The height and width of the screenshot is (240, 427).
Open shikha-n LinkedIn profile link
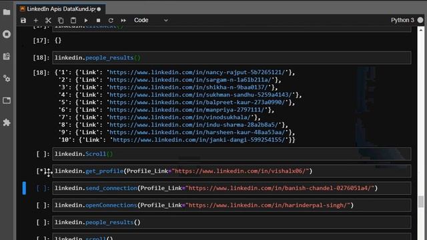pyautogui.click(x=189, y=87)
